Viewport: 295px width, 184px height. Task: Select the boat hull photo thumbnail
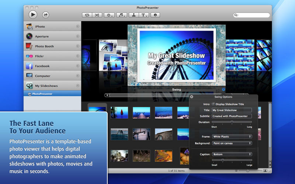(x=142, y=134)
